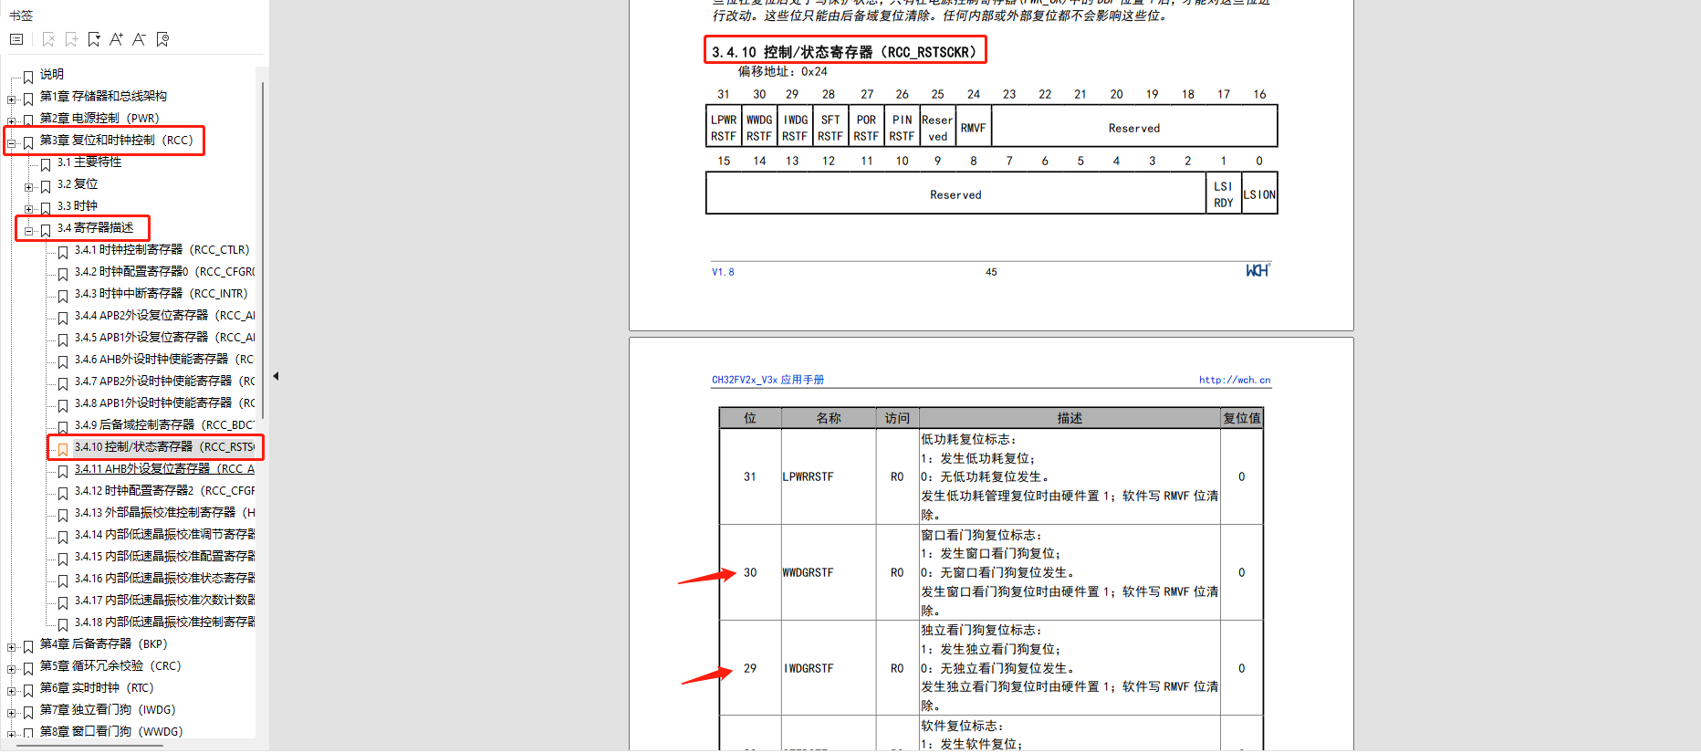Click the locate current bookmark icon

(x=162, y=39)
